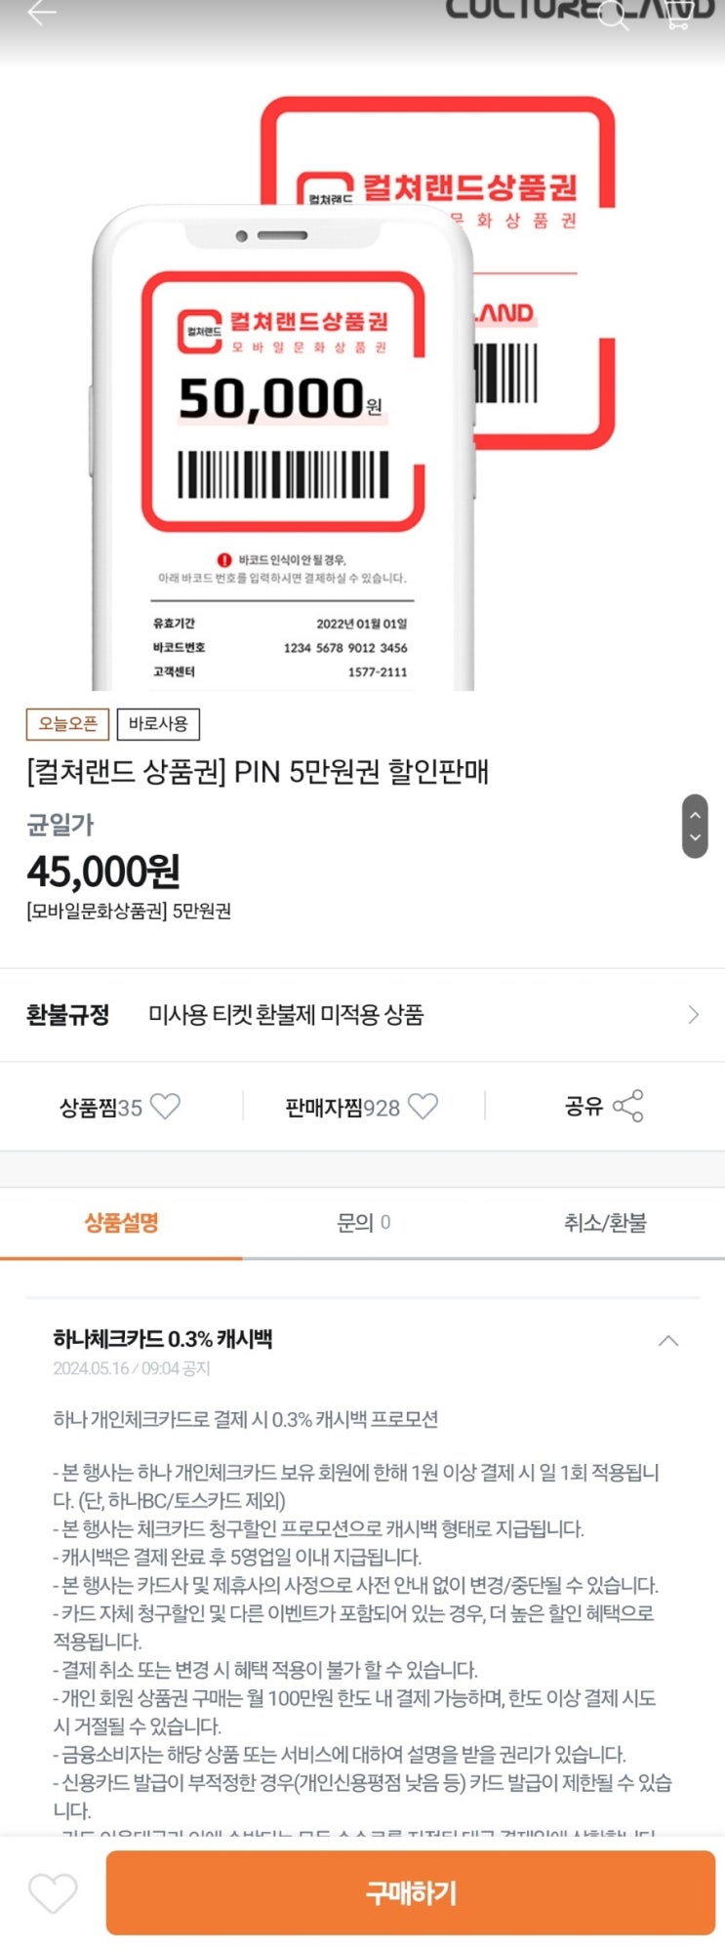Click the 구매하기 purchase button
Viewport: 725px width, 1948px height.
411,1893
